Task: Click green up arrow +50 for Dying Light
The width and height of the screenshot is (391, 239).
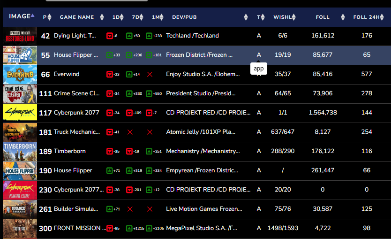Action: pyautogui.click(x=129, y=36)
